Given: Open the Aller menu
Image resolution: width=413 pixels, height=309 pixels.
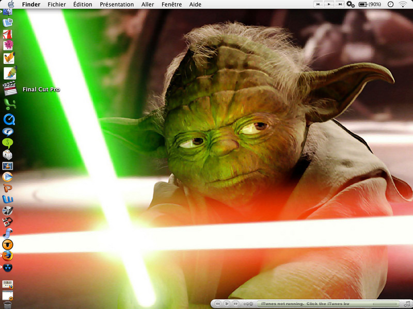Looking at the screenshot, I should click(x=148, y=5).
